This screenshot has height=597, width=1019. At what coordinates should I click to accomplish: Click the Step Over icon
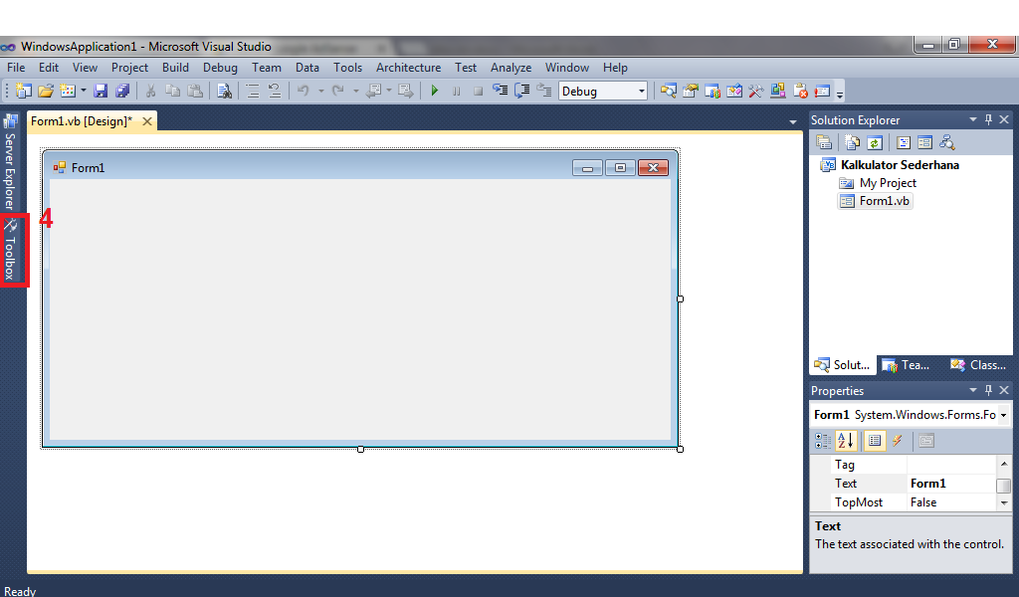[521, 91]
